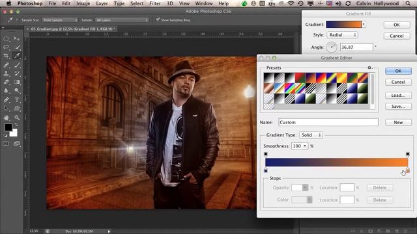Select the Elliptical Marquee tool
Viewport: 417px width, 234px height.
pos(6,39)
